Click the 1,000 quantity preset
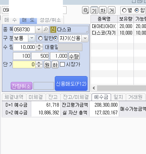This screenshot has height=154, width=146. pos(59,56)
